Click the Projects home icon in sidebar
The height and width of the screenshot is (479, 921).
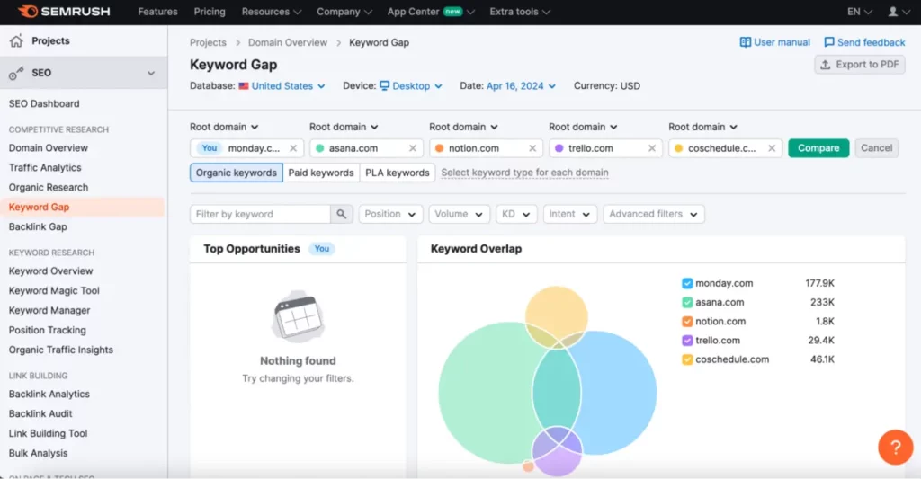coord(16,40)
